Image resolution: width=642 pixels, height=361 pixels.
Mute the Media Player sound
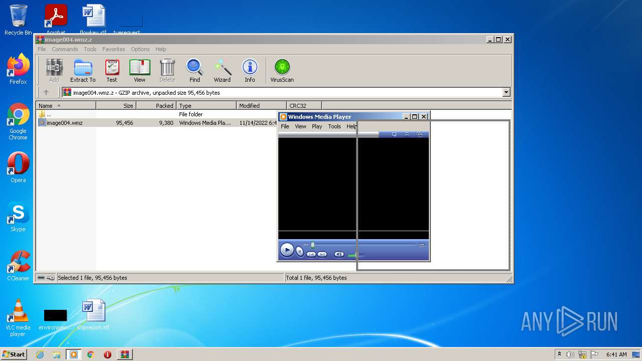pos(339,254)
